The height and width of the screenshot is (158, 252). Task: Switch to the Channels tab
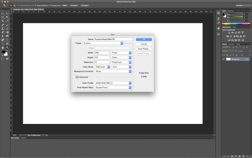tap(231, 44)
